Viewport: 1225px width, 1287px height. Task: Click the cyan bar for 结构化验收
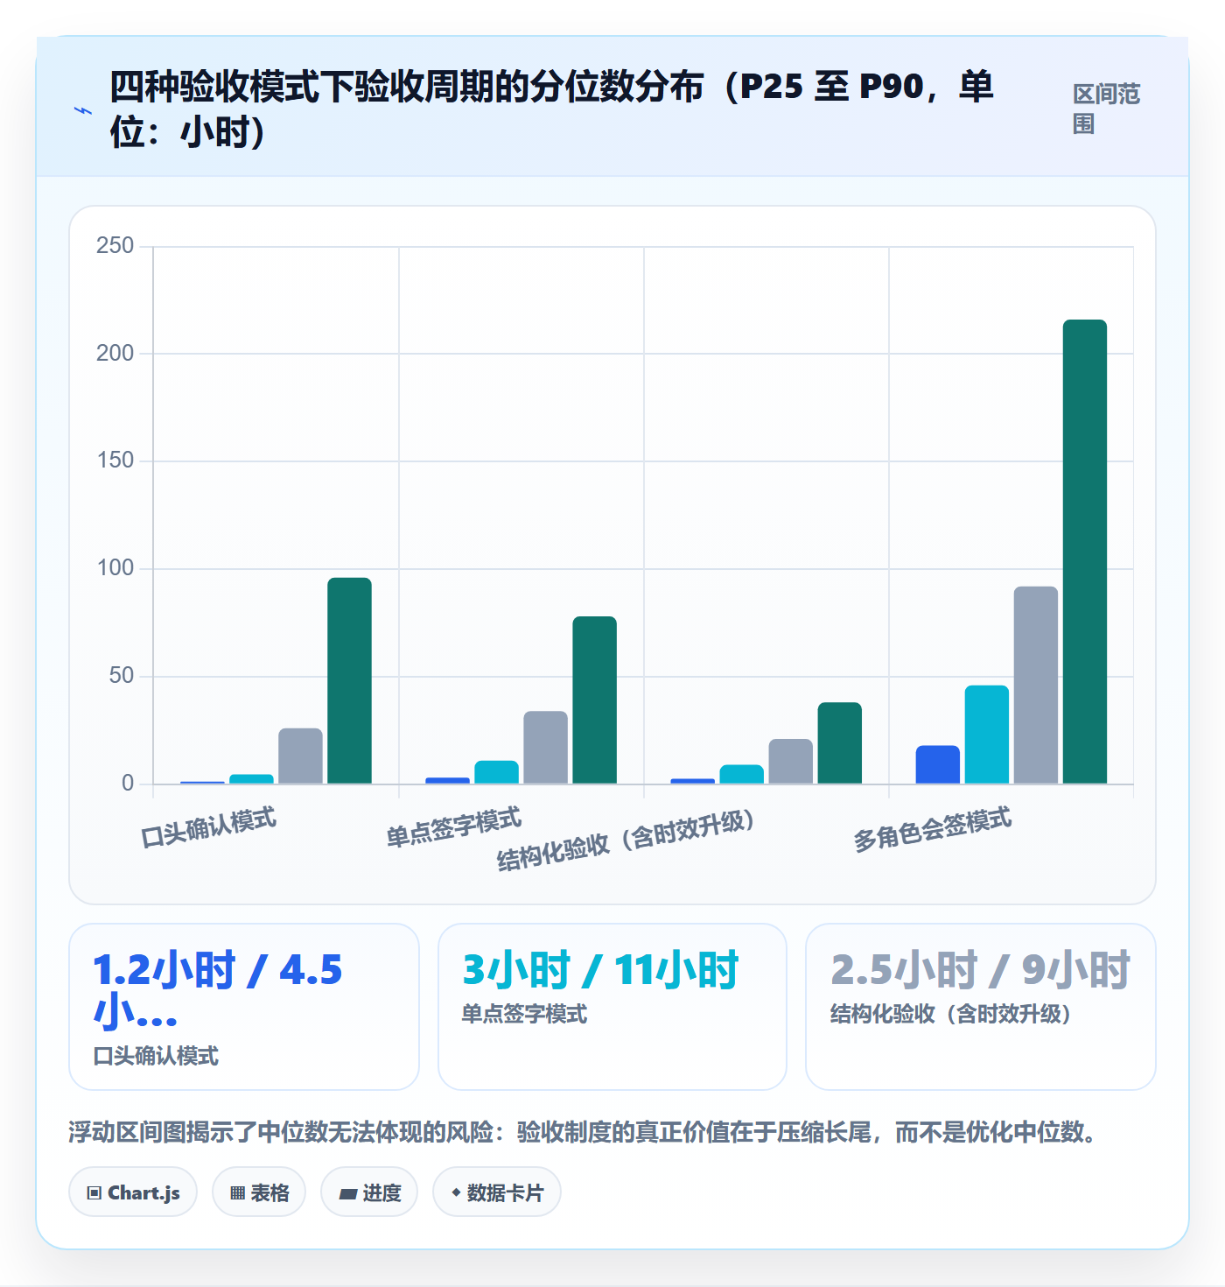(742, 774)
